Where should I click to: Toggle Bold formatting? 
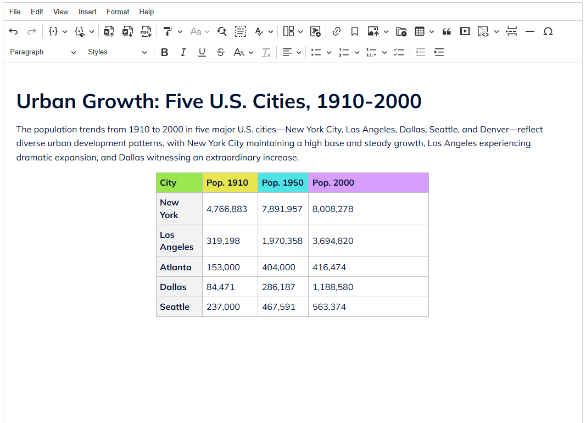(x=164, y=52)
